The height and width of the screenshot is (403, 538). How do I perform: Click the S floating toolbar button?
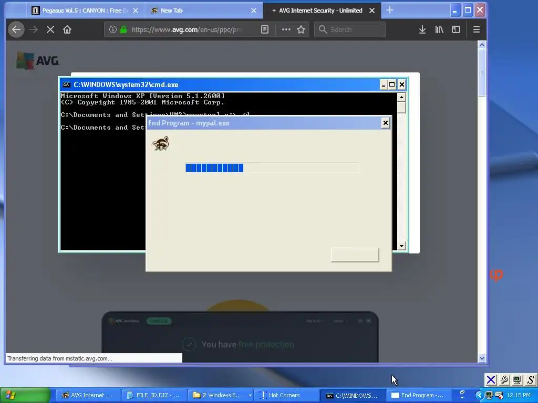coord(531,380)
